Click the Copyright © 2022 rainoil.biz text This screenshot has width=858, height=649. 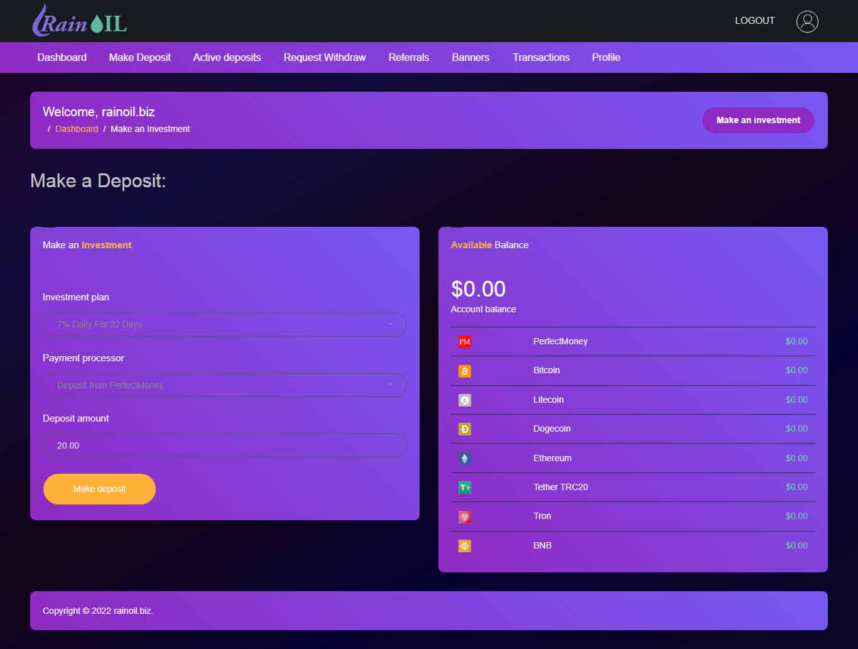(x=98, y=611)
